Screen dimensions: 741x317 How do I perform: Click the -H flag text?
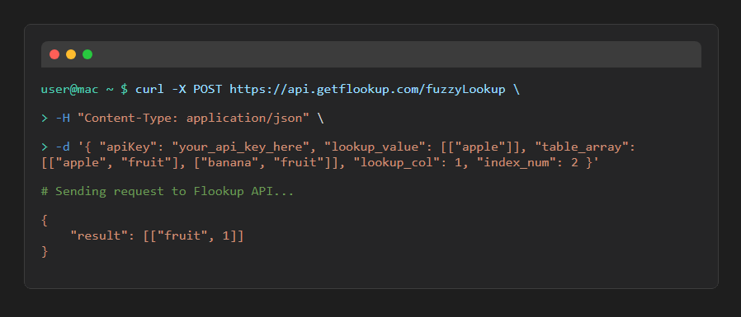tap(63, 118)
